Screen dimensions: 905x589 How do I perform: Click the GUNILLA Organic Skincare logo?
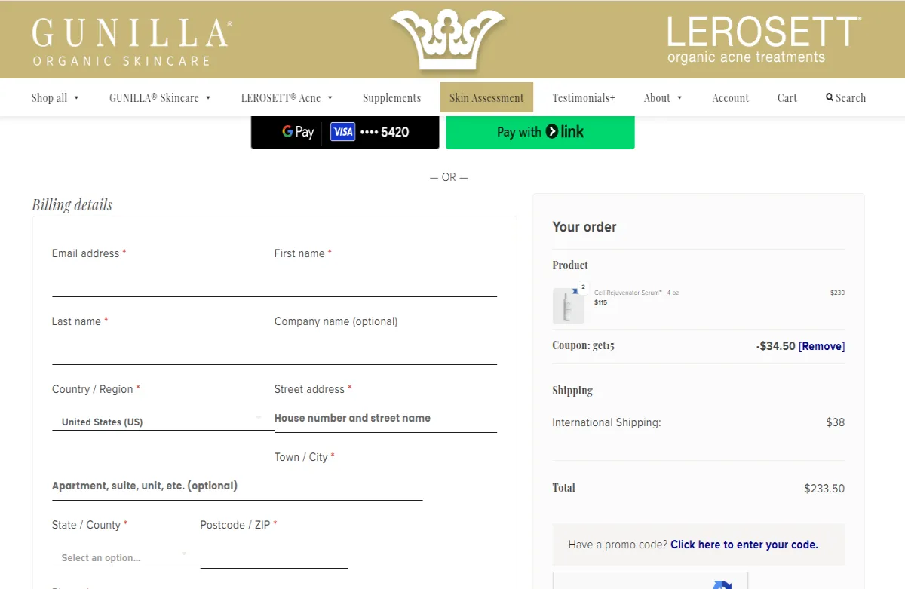click(x=127, y=36)
